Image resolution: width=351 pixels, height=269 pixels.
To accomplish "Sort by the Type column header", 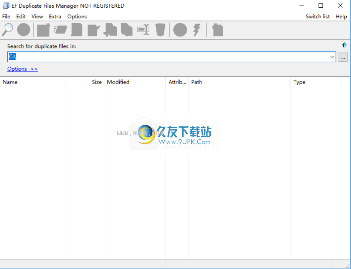I will click(x=316, y=82).
